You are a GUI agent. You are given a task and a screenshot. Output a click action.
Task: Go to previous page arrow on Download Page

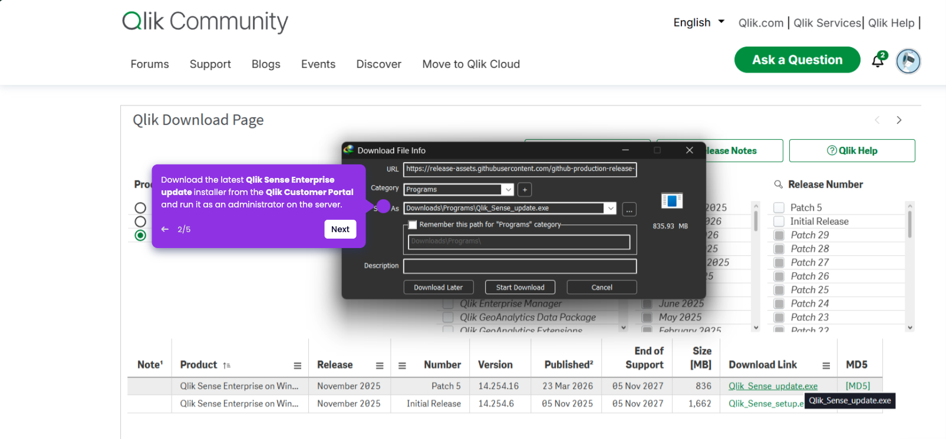[877, 120]
